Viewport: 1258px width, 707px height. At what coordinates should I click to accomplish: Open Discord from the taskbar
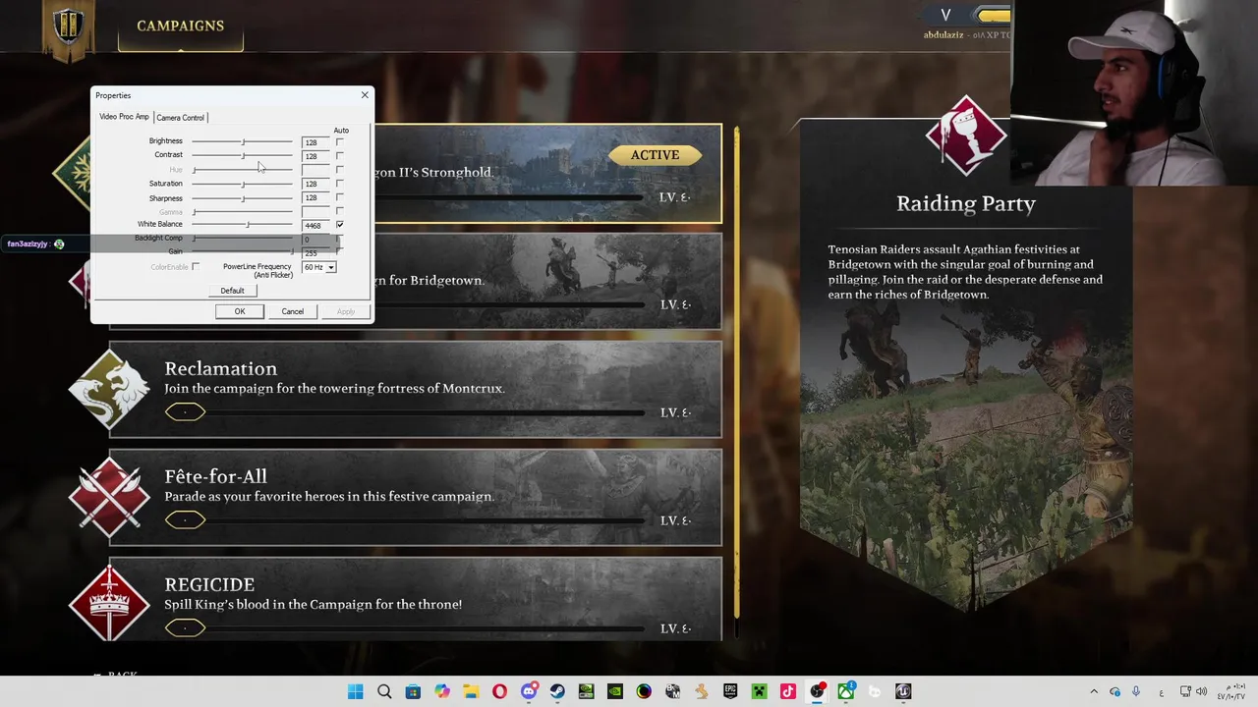(529, 691)
